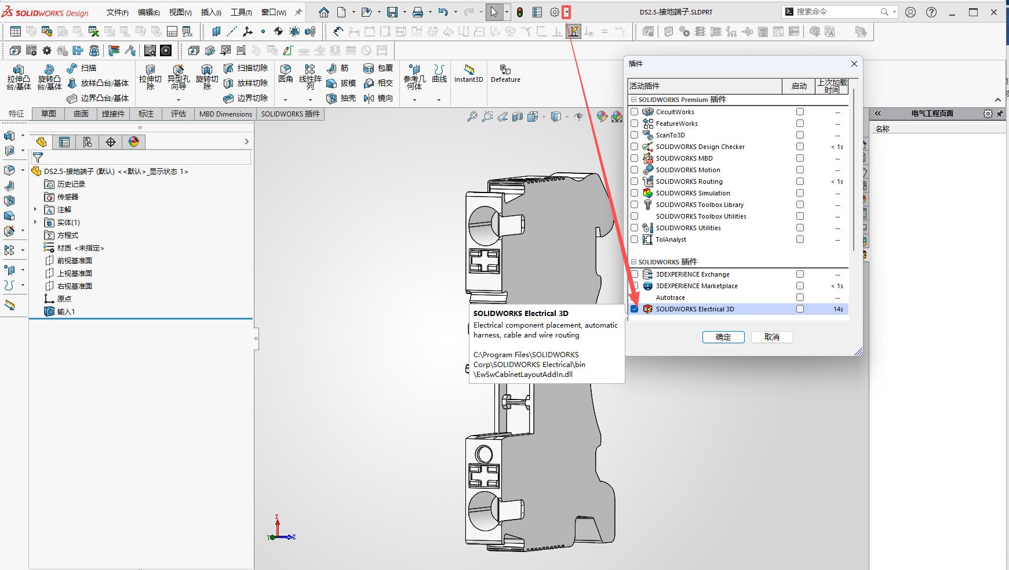Open the 曲线 dropdown arrow
This screenshot has height=570, width=1009.
(439, 100)
